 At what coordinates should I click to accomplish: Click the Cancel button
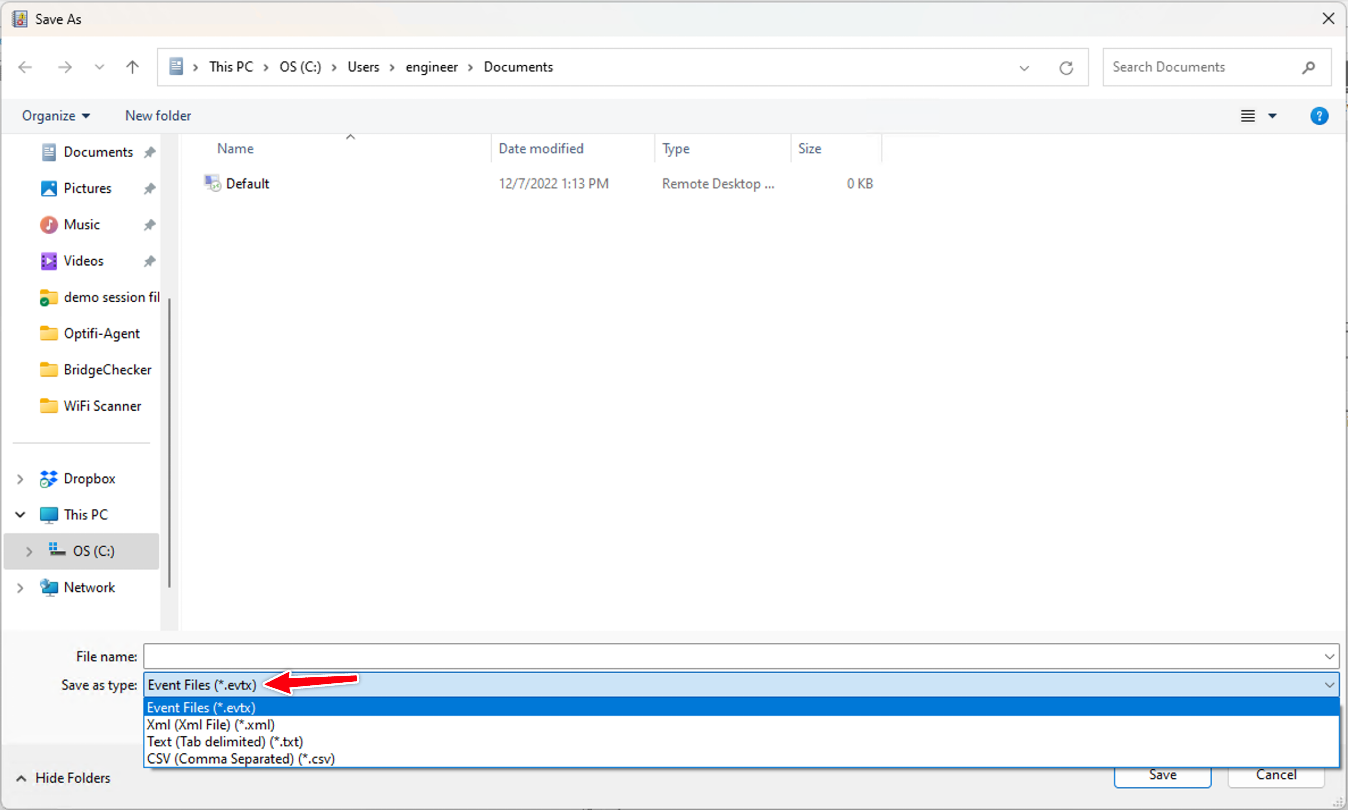pos(1276,776)
